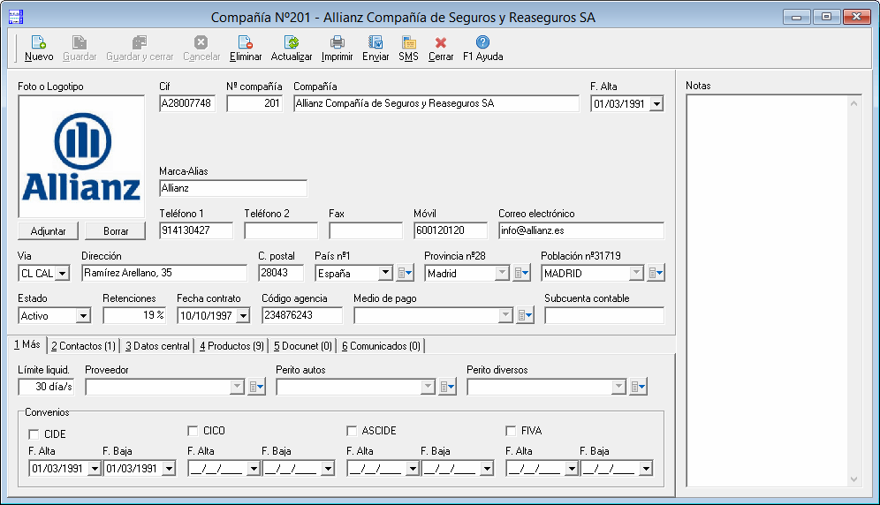Open CIDE F. Baja date dropdown
This screenshot has height=505, width=880.
169,469
